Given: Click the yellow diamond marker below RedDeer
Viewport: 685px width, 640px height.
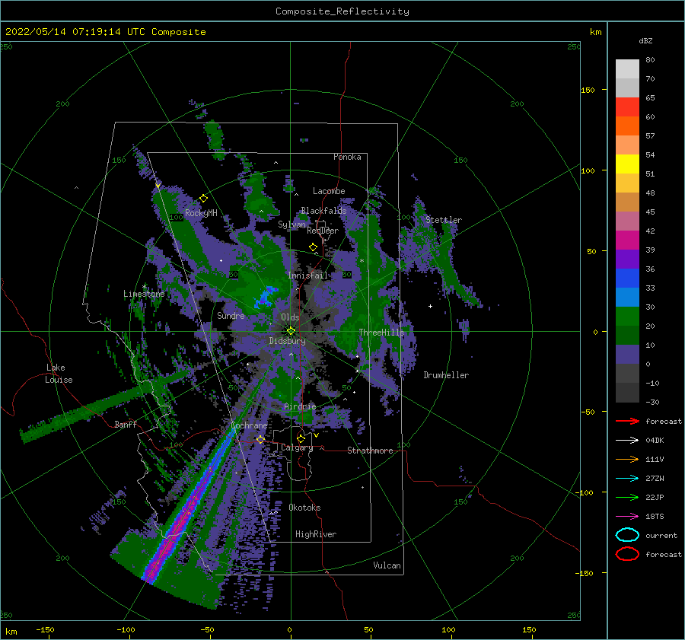Looking at the screenshot, I should pos(313,247).
